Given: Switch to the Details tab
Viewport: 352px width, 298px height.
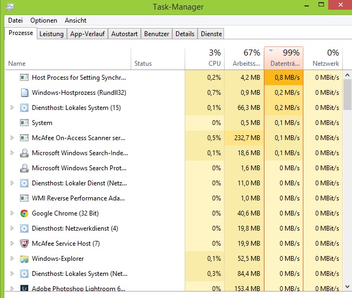Looking at the screenshot, I should 185,34.
